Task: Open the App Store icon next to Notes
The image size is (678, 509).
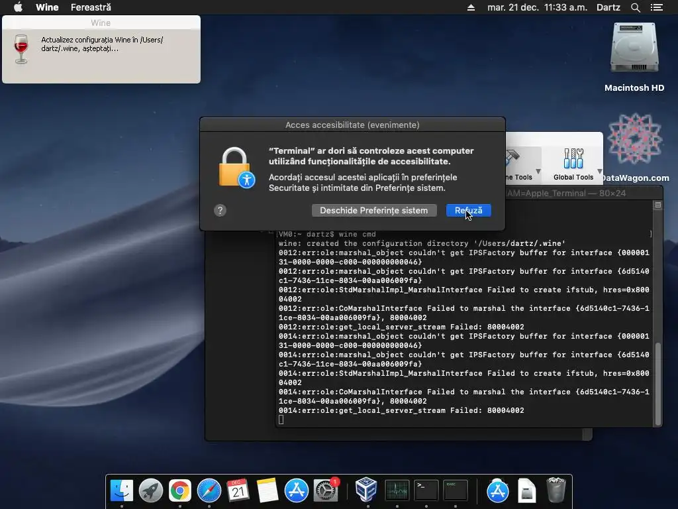Action: point(296,491)
